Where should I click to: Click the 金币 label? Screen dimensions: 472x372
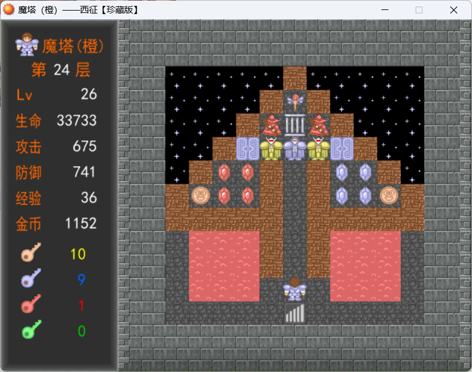pyautogui.click(x=28, y=224)
